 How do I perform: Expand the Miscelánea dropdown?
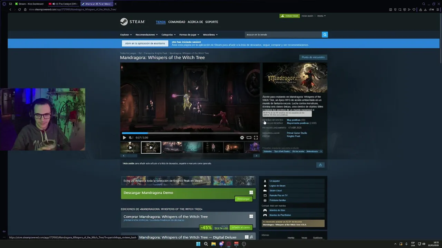click(x=210, y=35)
